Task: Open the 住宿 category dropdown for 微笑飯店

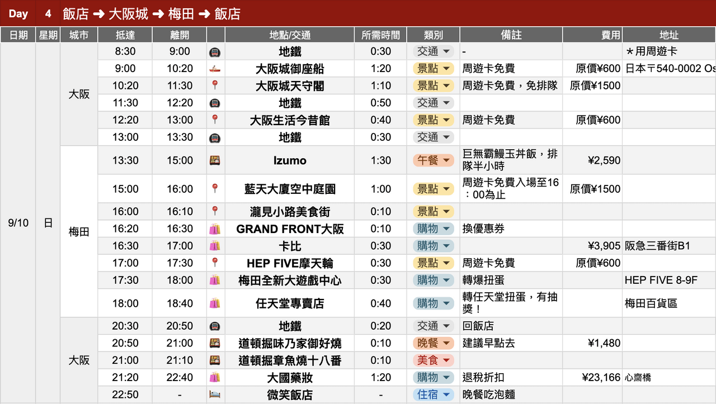Action: [446, 395]
